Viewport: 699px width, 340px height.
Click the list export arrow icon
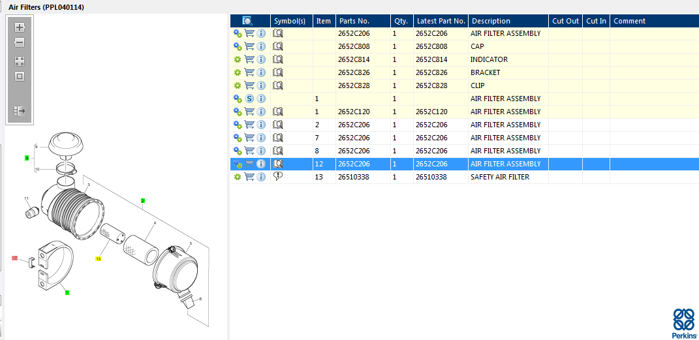[x=20, y=111]
